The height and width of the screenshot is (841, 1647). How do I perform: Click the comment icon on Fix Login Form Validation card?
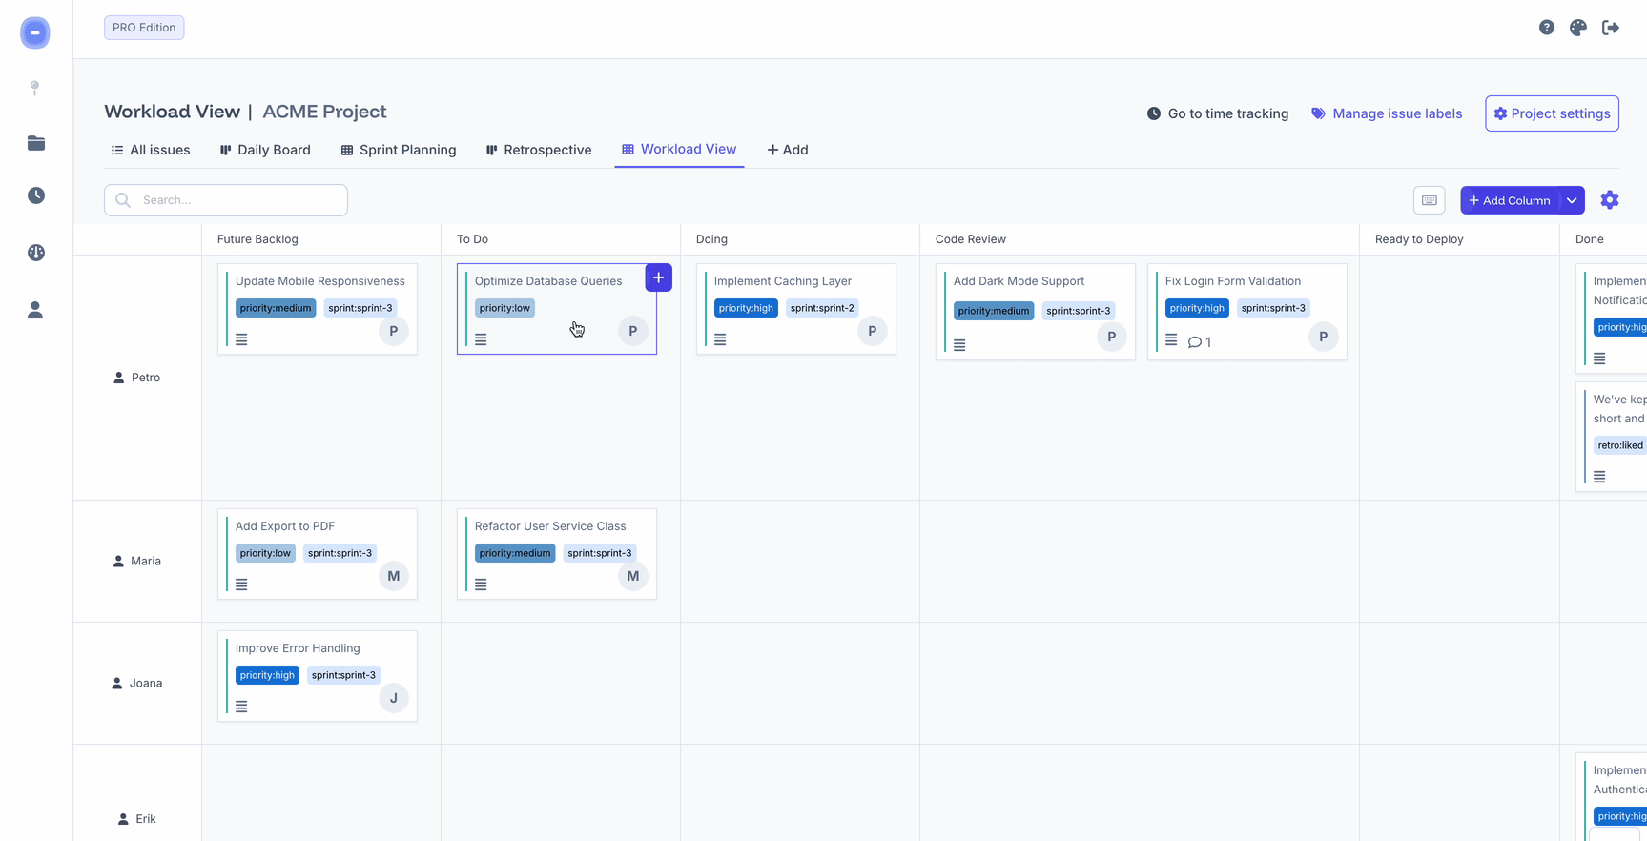1195,342
